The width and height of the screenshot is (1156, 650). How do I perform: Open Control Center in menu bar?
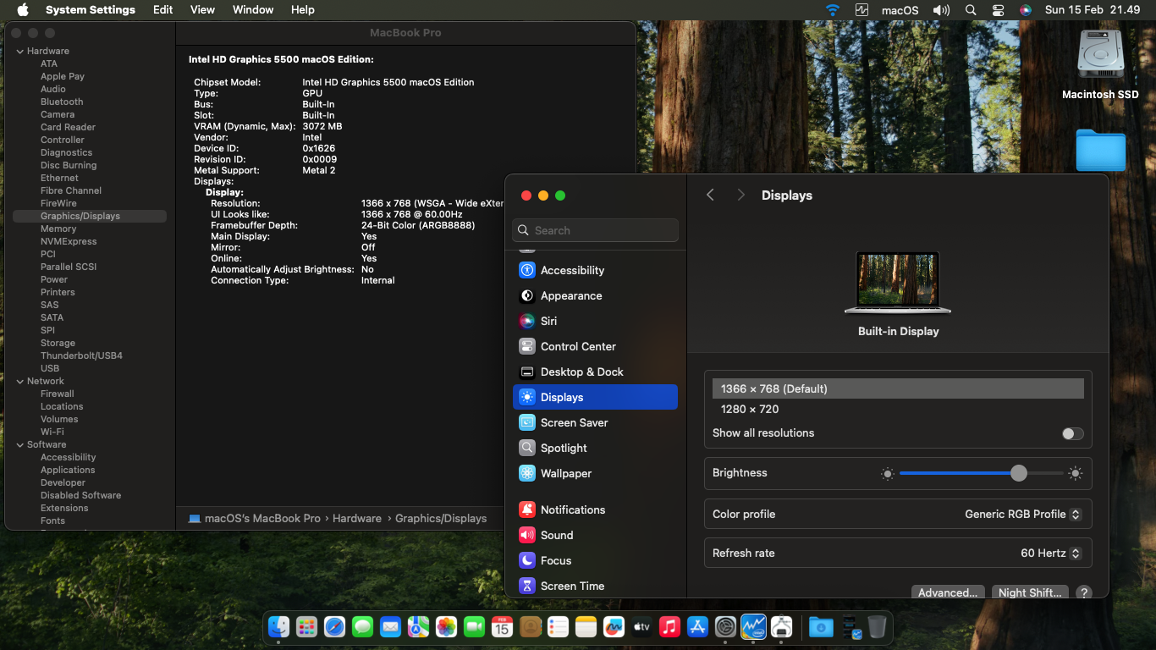[999, 10]
